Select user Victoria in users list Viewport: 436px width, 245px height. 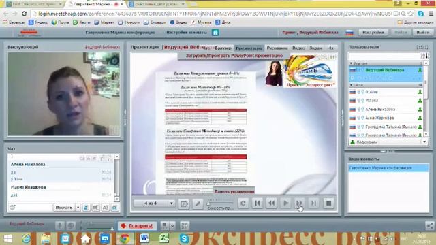(386, 100)
